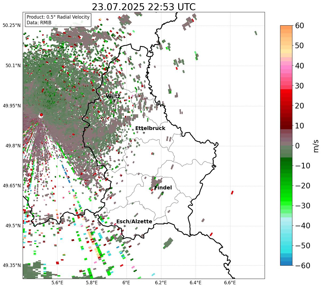Click the 49.95°N latitude label
Image resolution: width=322 pixels, height=288 pixels.
click(11, 106)
